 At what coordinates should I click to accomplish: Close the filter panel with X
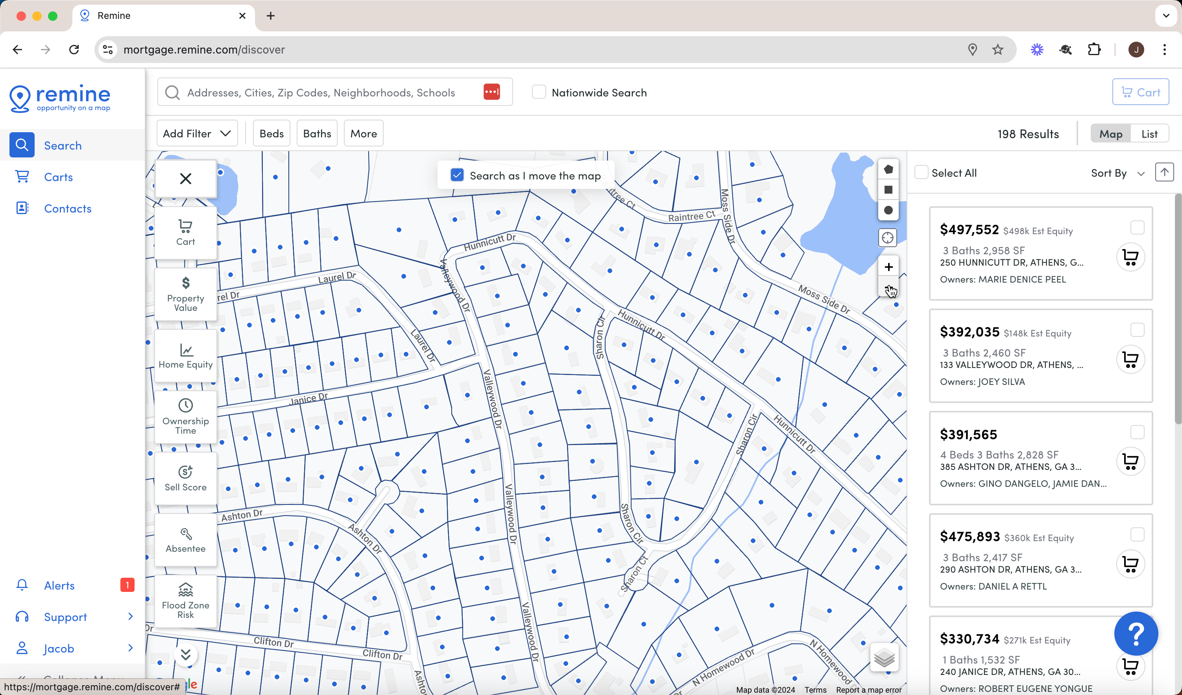pos(186,179)
